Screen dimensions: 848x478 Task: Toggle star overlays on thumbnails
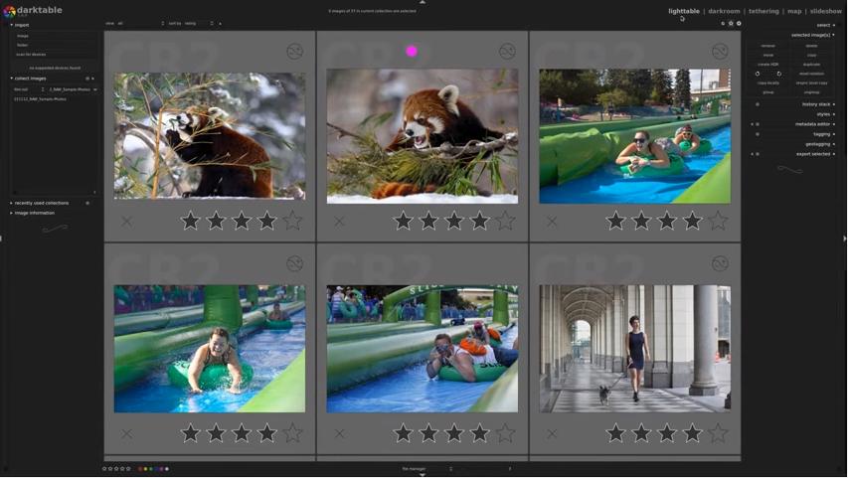pos(731,23)
